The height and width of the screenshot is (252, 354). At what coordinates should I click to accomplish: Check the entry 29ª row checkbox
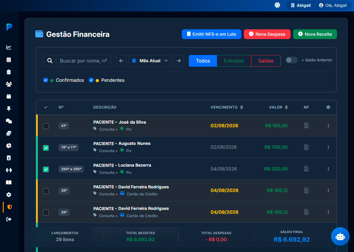tap(46, 213)
